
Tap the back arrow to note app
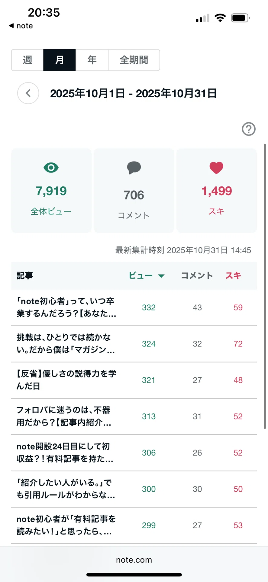tap(21, 26)
